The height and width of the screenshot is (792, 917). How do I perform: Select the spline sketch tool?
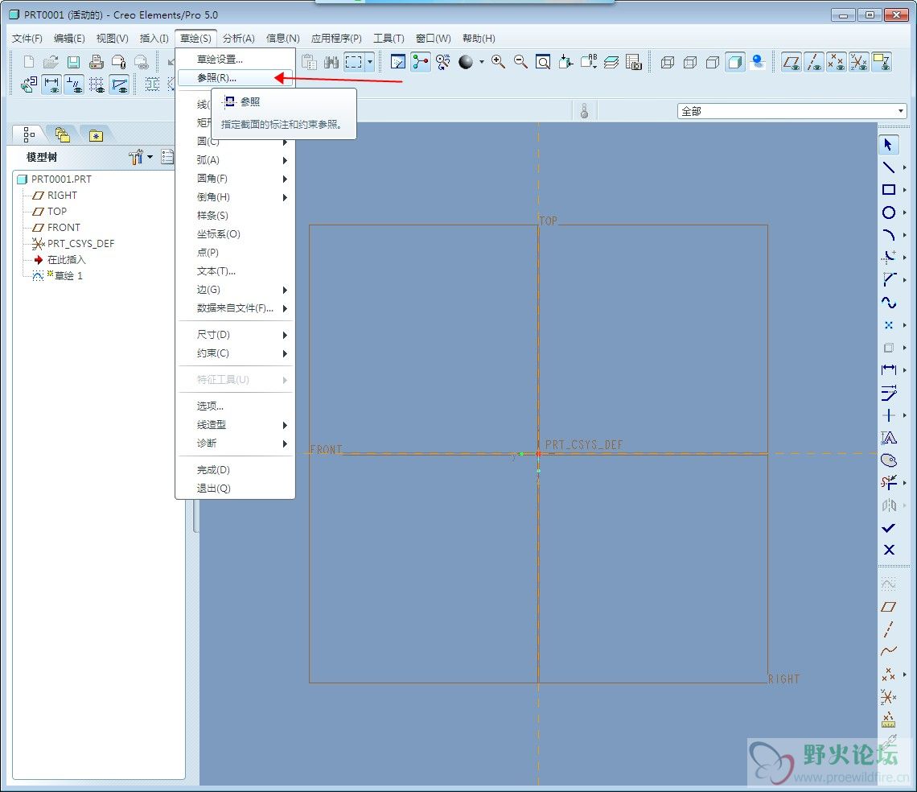(888, 303)
